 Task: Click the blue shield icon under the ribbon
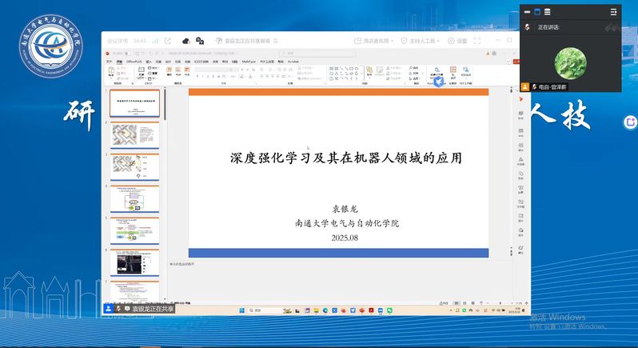(438, 82)
